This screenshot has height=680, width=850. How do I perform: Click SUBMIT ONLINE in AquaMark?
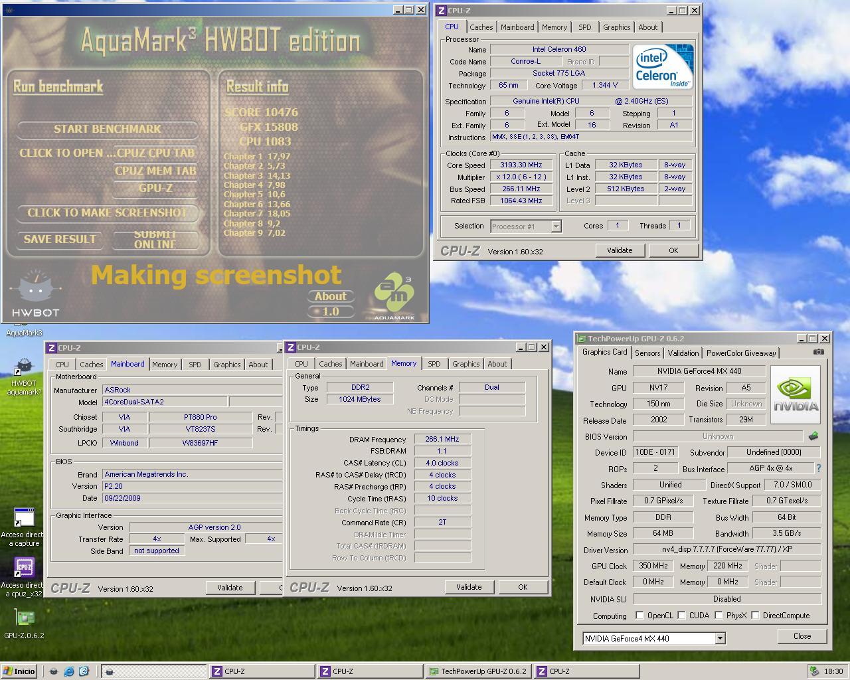coord(155,240)
